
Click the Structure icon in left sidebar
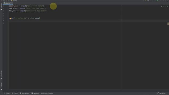pos(1,78)
